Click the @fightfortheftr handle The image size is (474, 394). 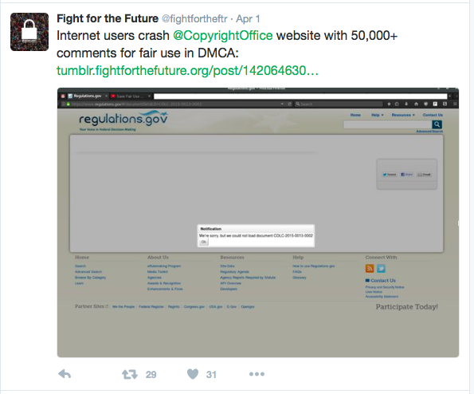click(x=194, y=19)
